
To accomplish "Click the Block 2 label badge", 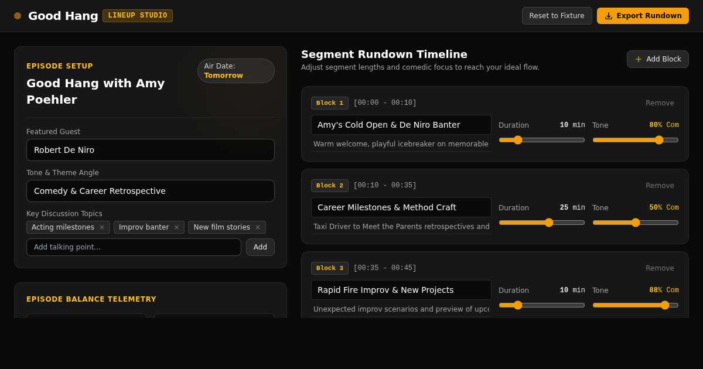I will 330,186.
